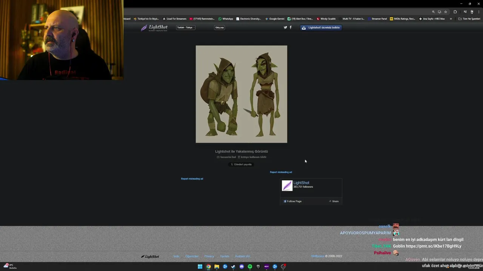Open the footer Reklam ver link
483x271 pixels.
click(x=243, y=256)
